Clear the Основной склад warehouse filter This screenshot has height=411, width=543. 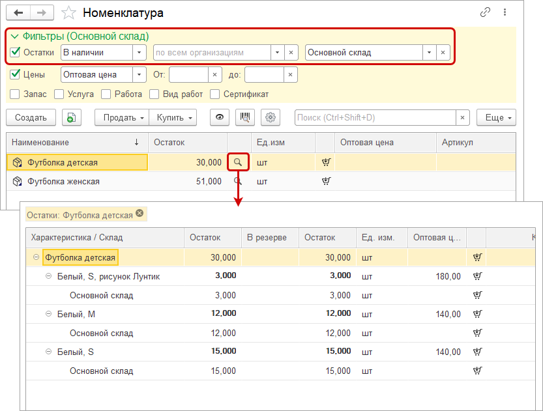click(443, 53)
